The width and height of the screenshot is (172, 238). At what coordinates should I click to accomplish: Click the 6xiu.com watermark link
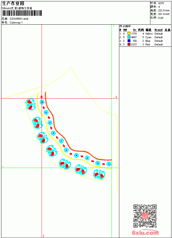(x=145, y=232)
